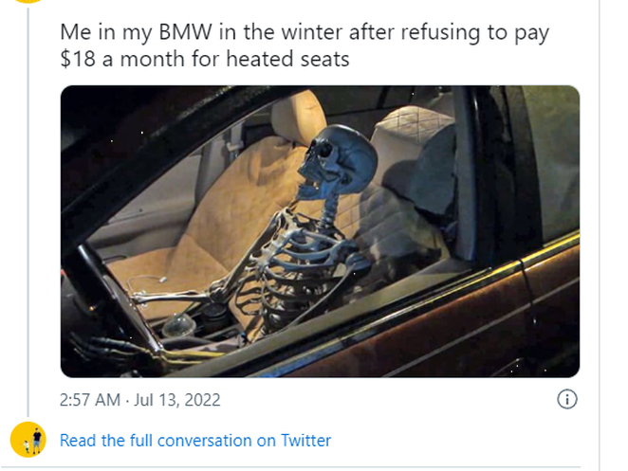Click the "2:57 AM" tweet time
This screenshot has height=471, width=628.
[x=89, y=400]
